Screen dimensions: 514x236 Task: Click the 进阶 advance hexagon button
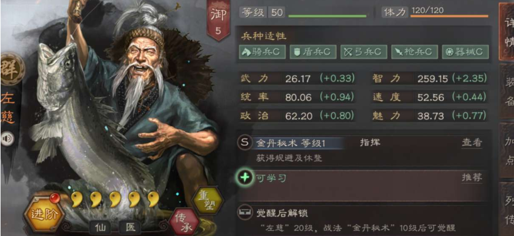45,215
